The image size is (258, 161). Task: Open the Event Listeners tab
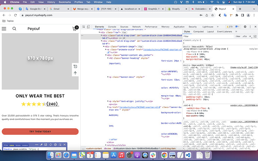[224, 32]
